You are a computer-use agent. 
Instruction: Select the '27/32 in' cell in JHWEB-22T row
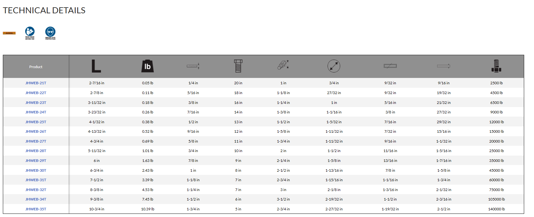tap(334, 93)
